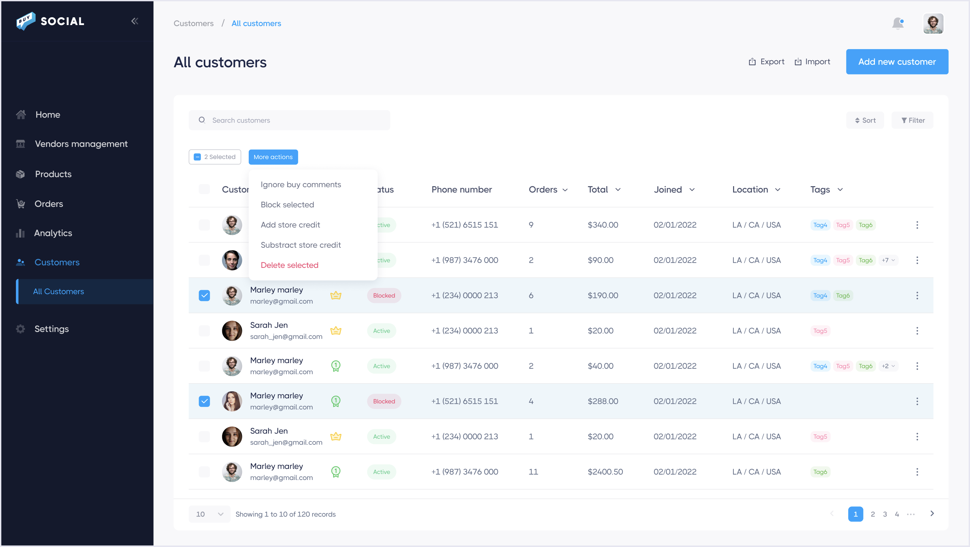This screenshot has height=547, width=970.
Task: Click the select-all header checkbox
Action: [x=204, y=189]
